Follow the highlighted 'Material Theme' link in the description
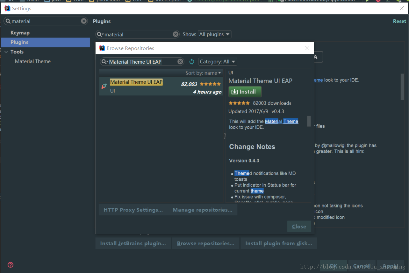 [282, 121]
